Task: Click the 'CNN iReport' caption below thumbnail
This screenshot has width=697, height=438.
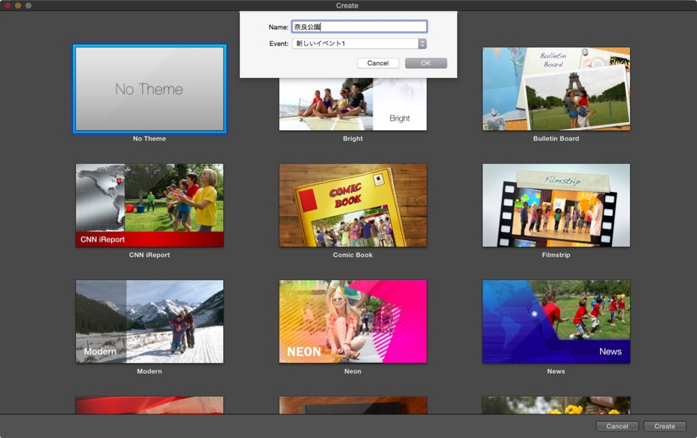Action: coord(149,255)
